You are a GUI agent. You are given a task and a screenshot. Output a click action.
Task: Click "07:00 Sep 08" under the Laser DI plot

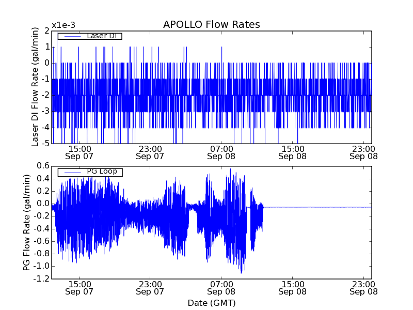pyautogui.click(x=221, y=152)
